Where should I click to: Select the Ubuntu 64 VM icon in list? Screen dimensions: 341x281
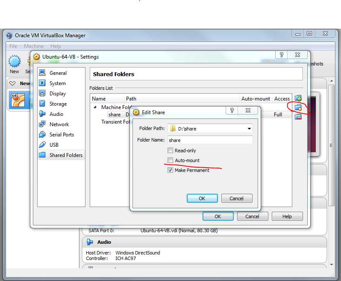click(18, 100)
